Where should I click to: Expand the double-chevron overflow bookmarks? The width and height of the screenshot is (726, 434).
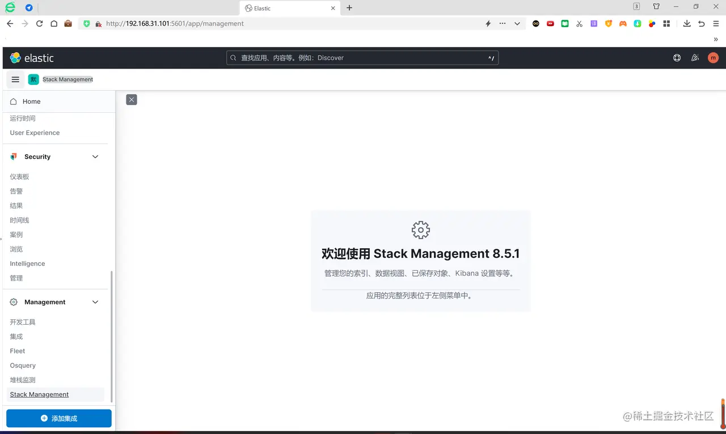[716, 39]
